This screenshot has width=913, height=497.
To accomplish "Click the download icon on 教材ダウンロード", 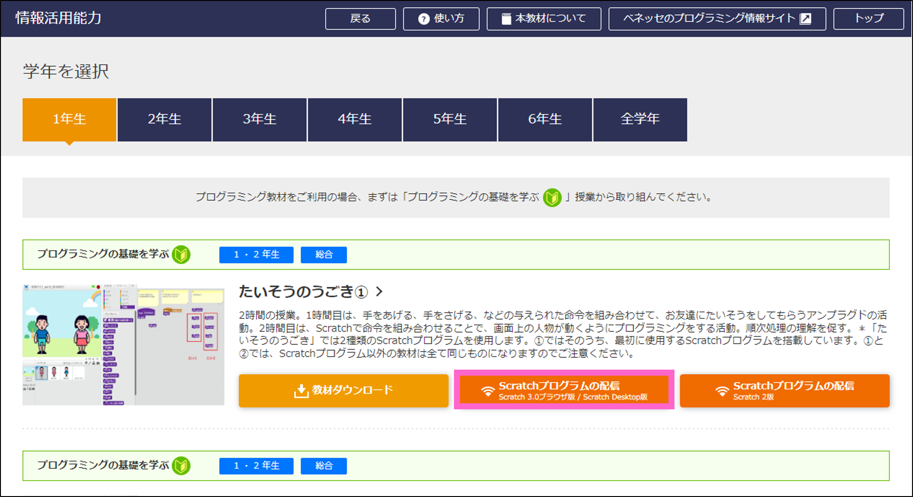I will coord(301,391).
